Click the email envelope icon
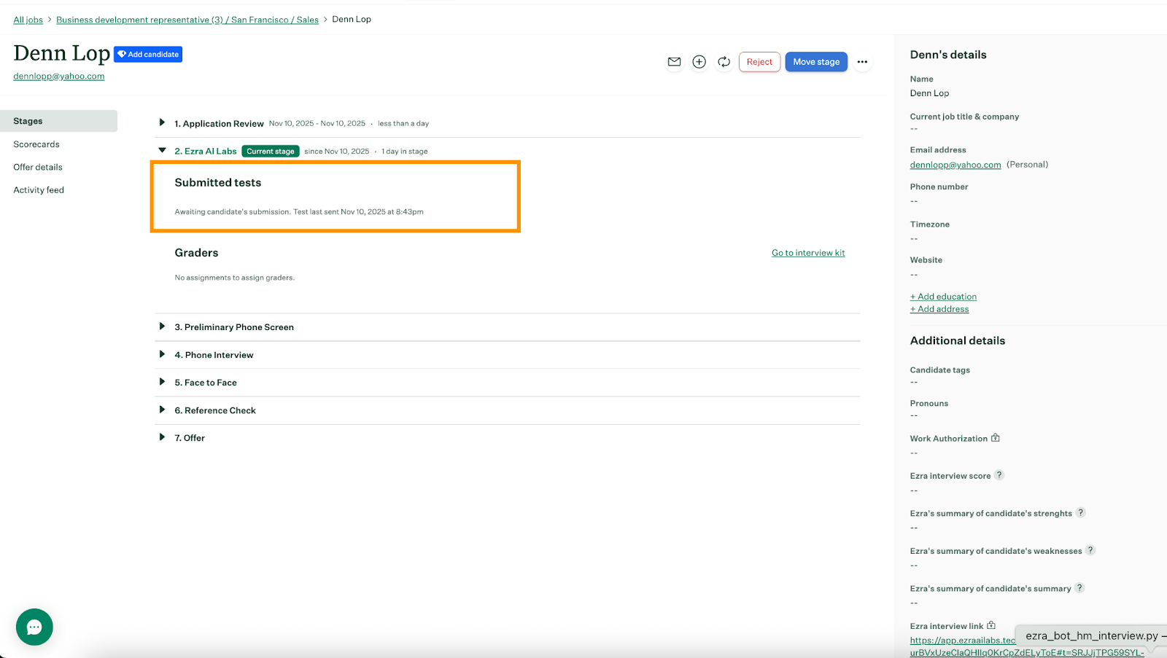Viewport: 1167px width, 658px height. point(674,62)
